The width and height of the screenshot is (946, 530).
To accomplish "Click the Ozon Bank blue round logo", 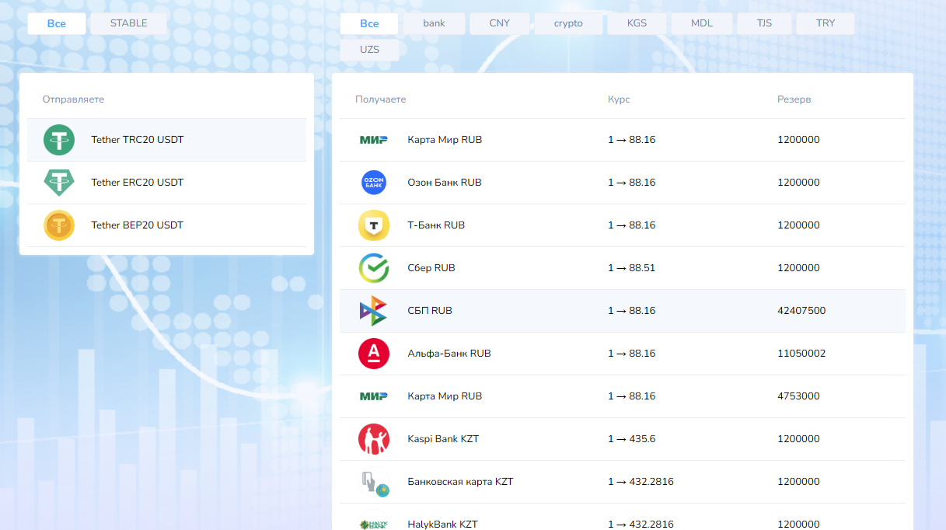I will (x=374, y=183).
